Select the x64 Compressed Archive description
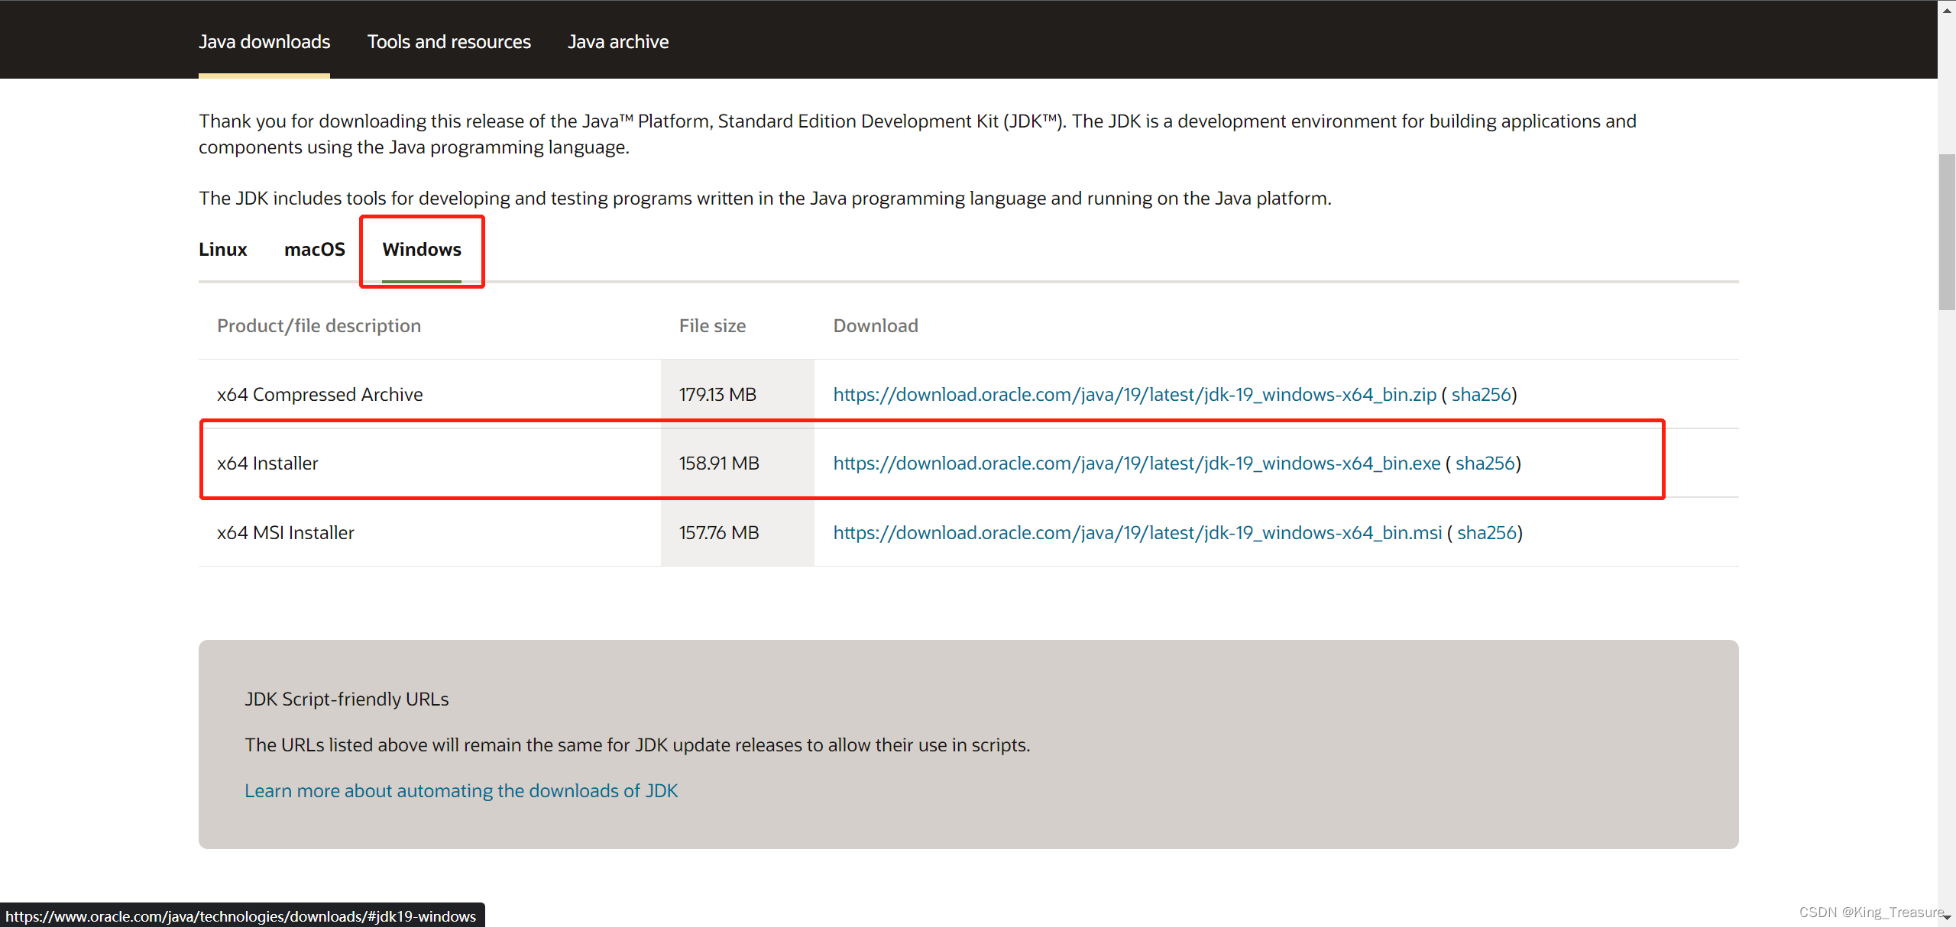 pyautogui.click(x=320, y=395)
